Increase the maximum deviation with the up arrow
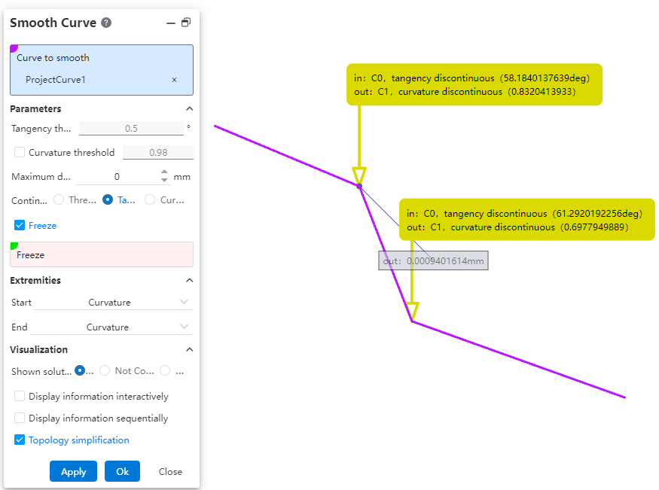659x490 pixels. click(x=166, y=172)
